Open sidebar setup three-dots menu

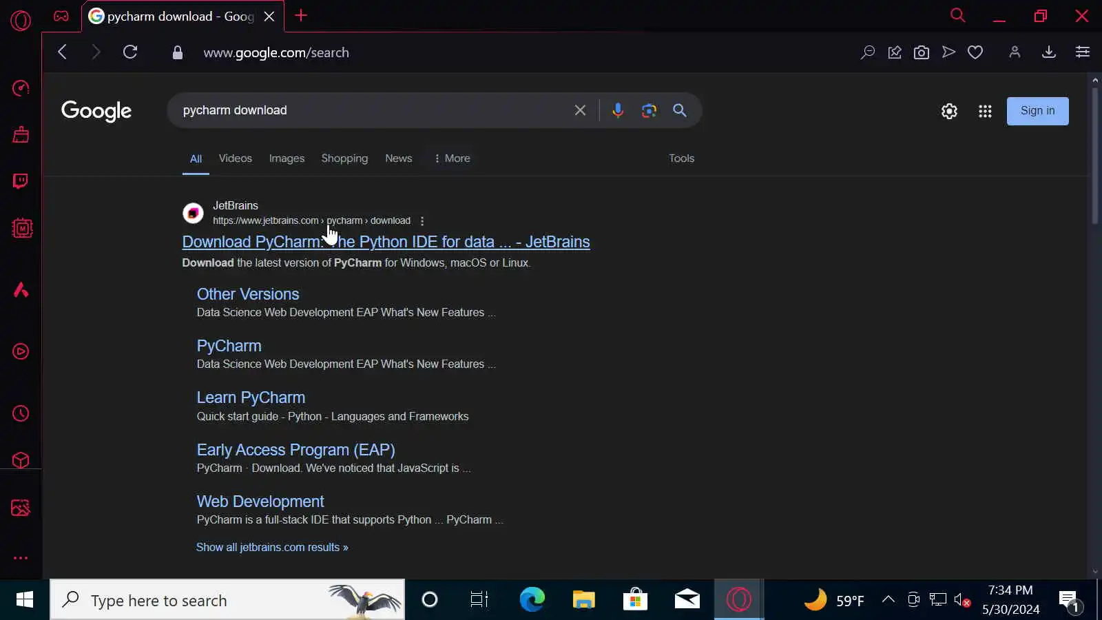(x=21, y=558)
